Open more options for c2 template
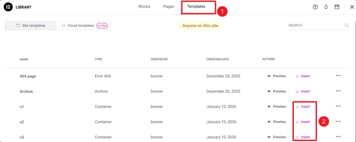356x142 pixels. [338, 122]
